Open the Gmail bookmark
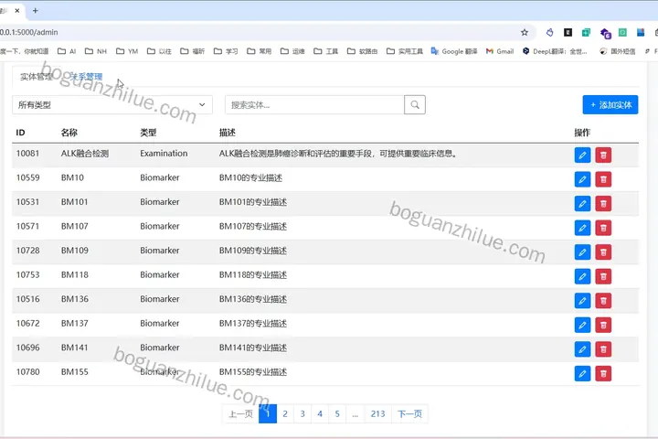The width and height of the screenshot is (658, 439). coord(500,51)
